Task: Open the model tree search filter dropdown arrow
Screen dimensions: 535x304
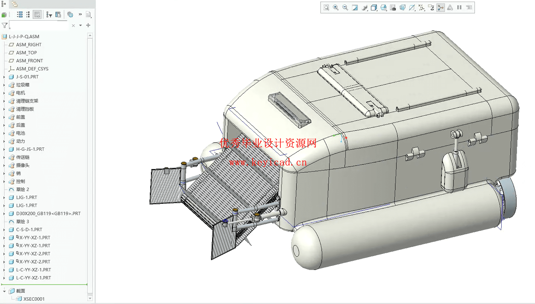Action: pos(80,25)
